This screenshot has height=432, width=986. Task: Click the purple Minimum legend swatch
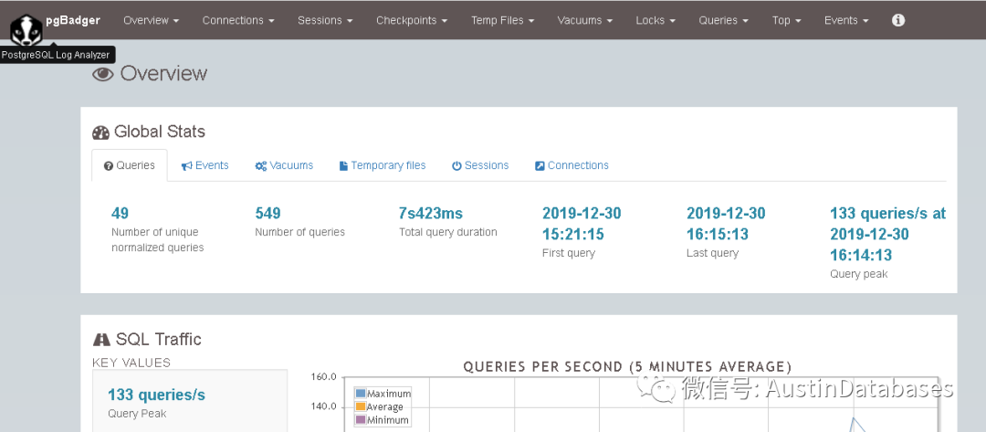(361, 420)
